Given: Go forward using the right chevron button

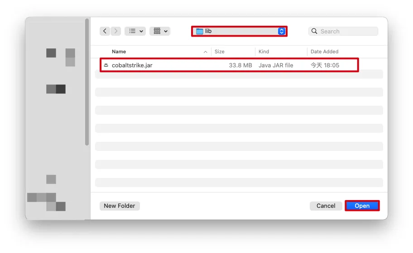Looking at the screenshot, I should 116,31.
